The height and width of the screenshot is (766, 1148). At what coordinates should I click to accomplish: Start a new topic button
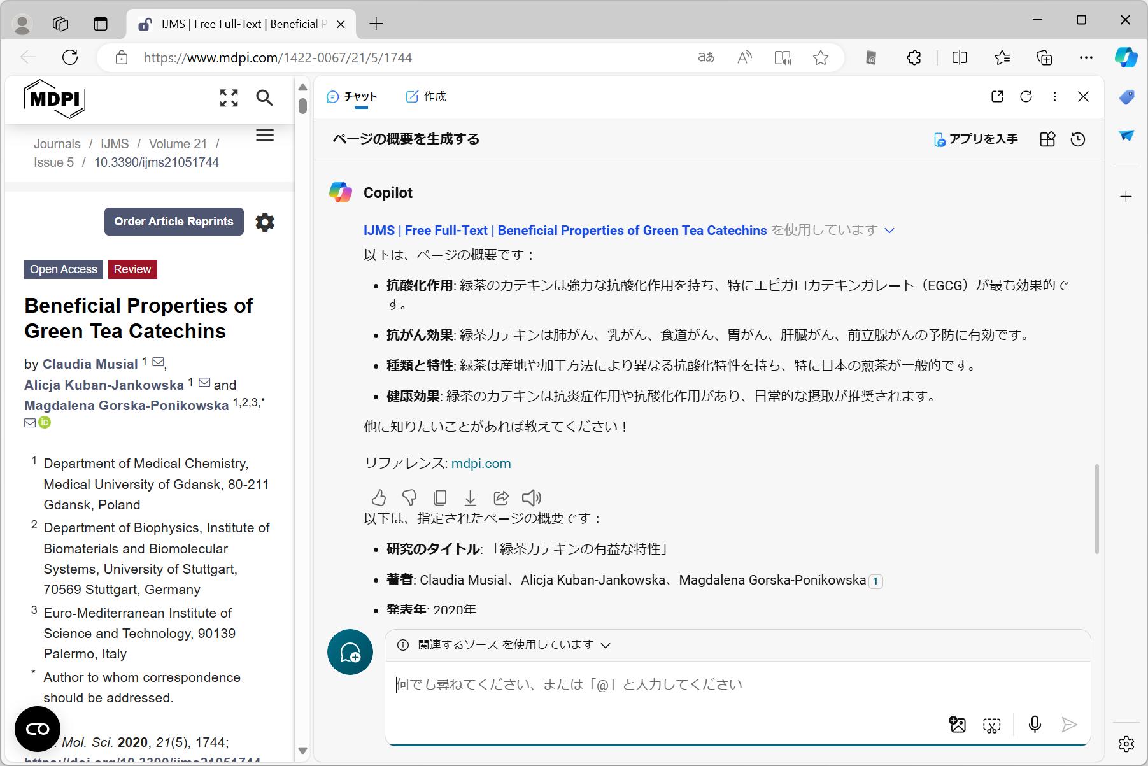(350, 652)
